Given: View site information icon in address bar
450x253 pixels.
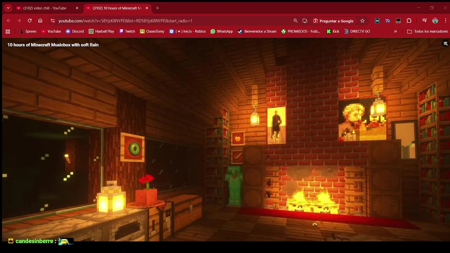Looking at the screenshot, I should pos(52,21).
